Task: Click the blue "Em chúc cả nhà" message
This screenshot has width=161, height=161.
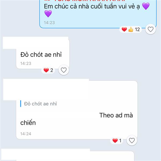Action: (x=98, y=14)
